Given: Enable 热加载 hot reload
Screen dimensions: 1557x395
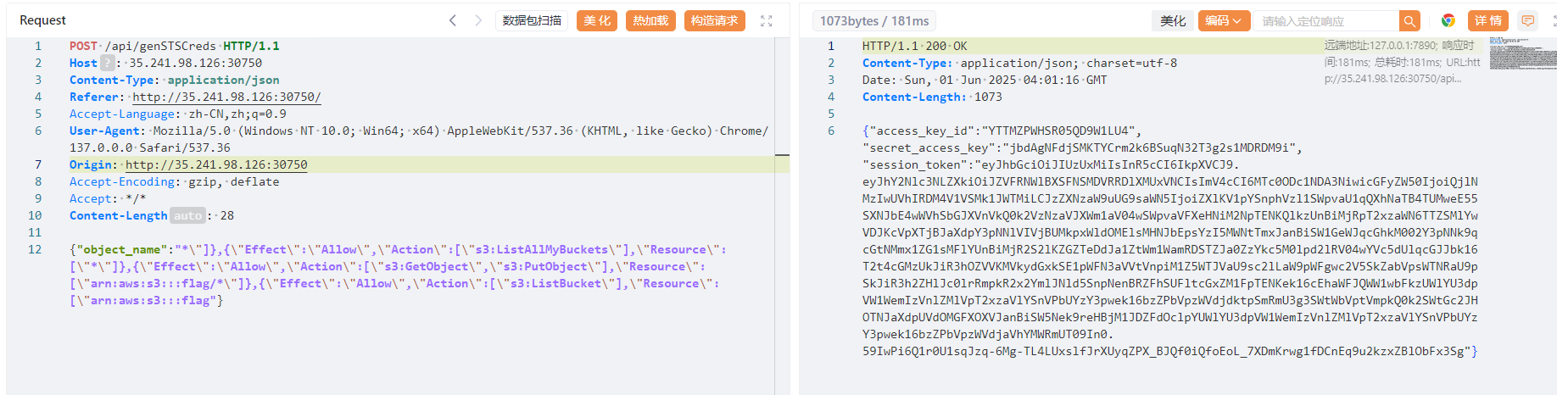Looking at the screenshot, I should click(x=650, y=21).
